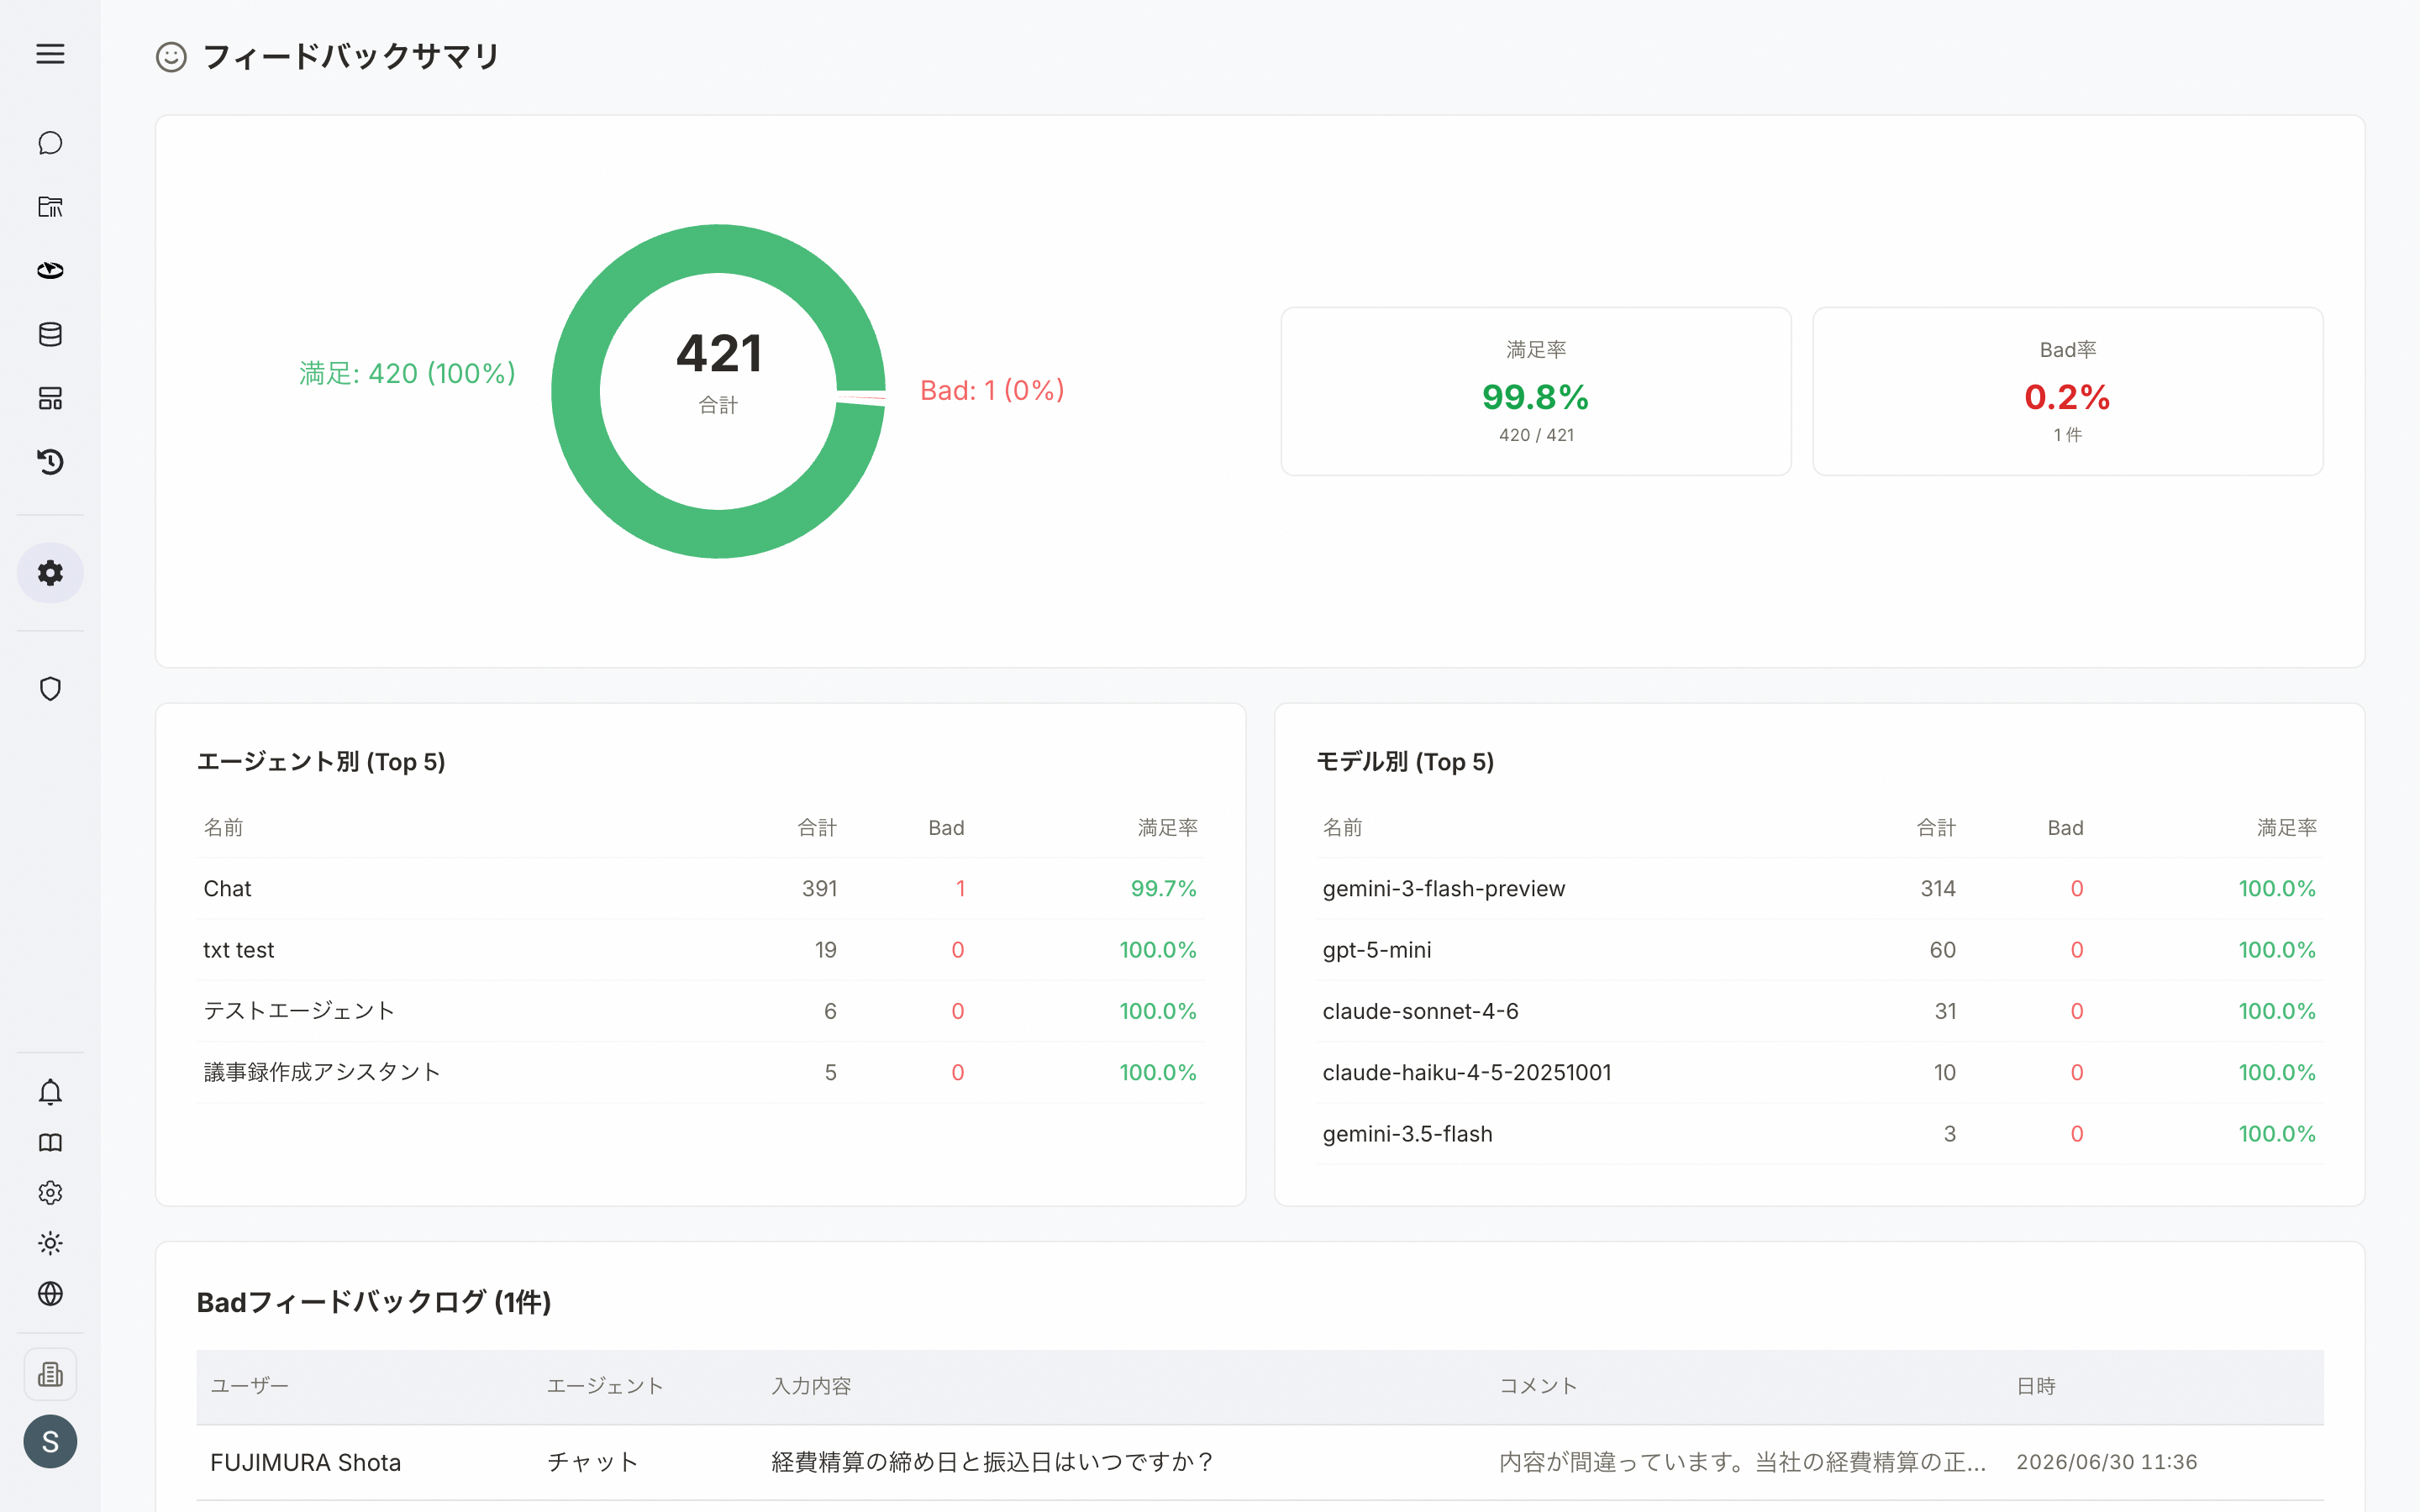Viewport: 2420px width, 1512px height.
Task: Click the robot agent icon in sidebar
Action: point(50,271)
